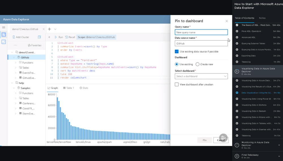Screen dimensions: 283x161
Task: Play the Exporting Data lesson
Action: tap(237, 56)
